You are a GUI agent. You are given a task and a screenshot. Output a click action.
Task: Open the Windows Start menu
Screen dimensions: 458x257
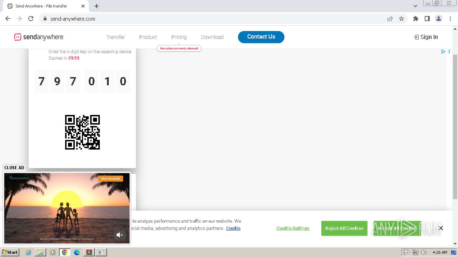(x=10, y=252)
